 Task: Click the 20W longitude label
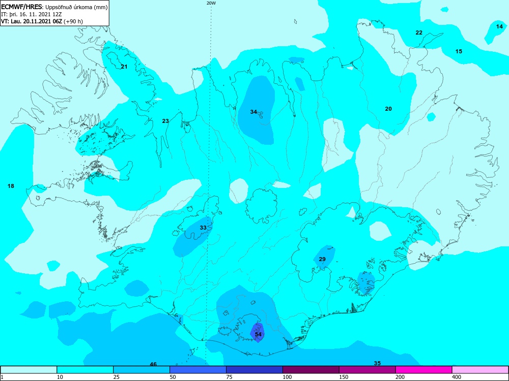pyautogui.click(x=211, y=3)
